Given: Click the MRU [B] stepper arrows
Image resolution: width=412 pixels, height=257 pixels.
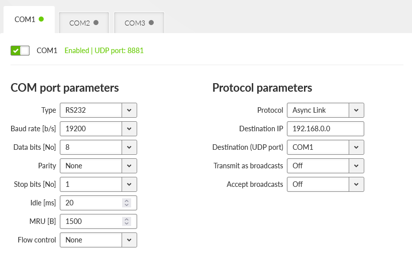Looking at the screenshot, I should [x=127, y=221].
